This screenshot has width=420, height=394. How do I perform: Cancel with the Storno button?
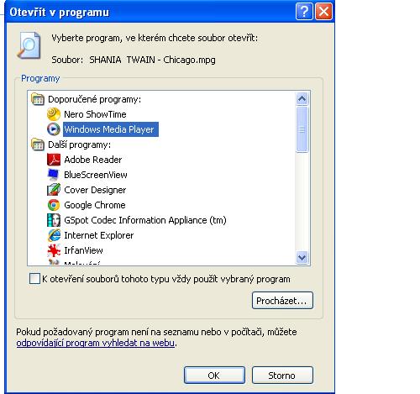282,376
